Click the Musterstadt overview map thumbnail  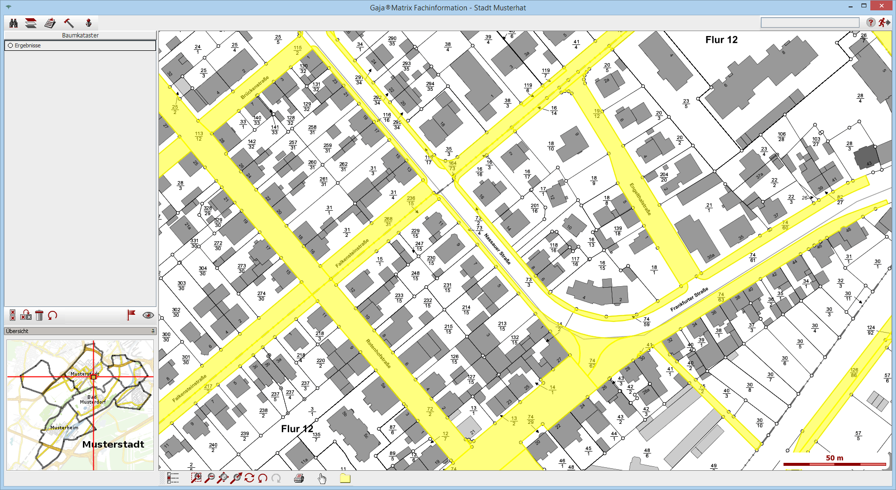point(80,405)
